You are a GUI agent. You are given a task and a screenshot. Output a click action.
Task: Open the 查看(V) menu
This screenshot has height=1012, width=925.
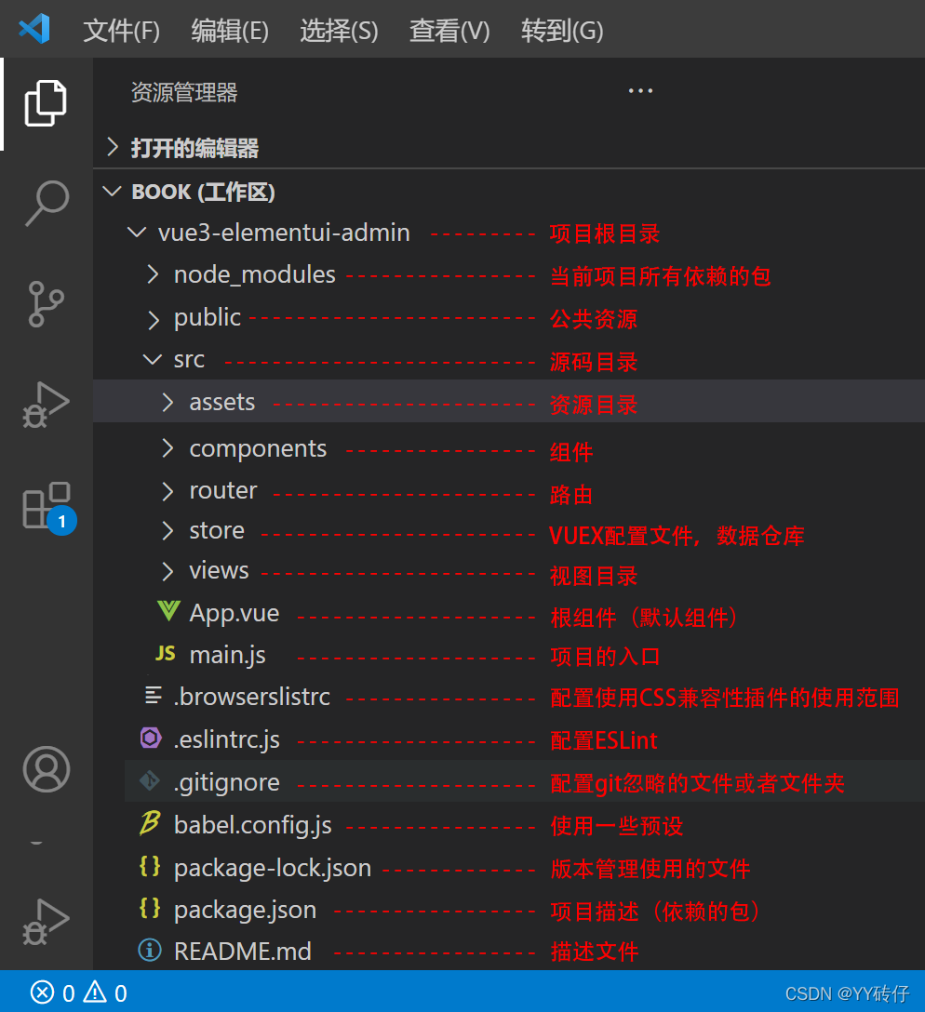pyautogui.click(x=449, y=31)
